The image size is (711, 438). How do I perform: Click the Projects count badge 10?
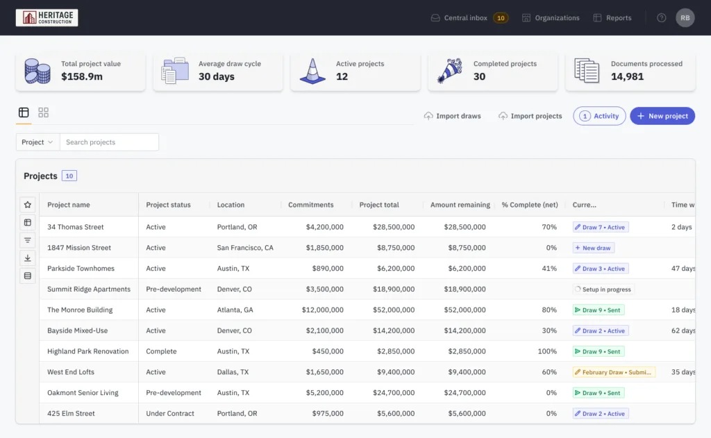69,176
